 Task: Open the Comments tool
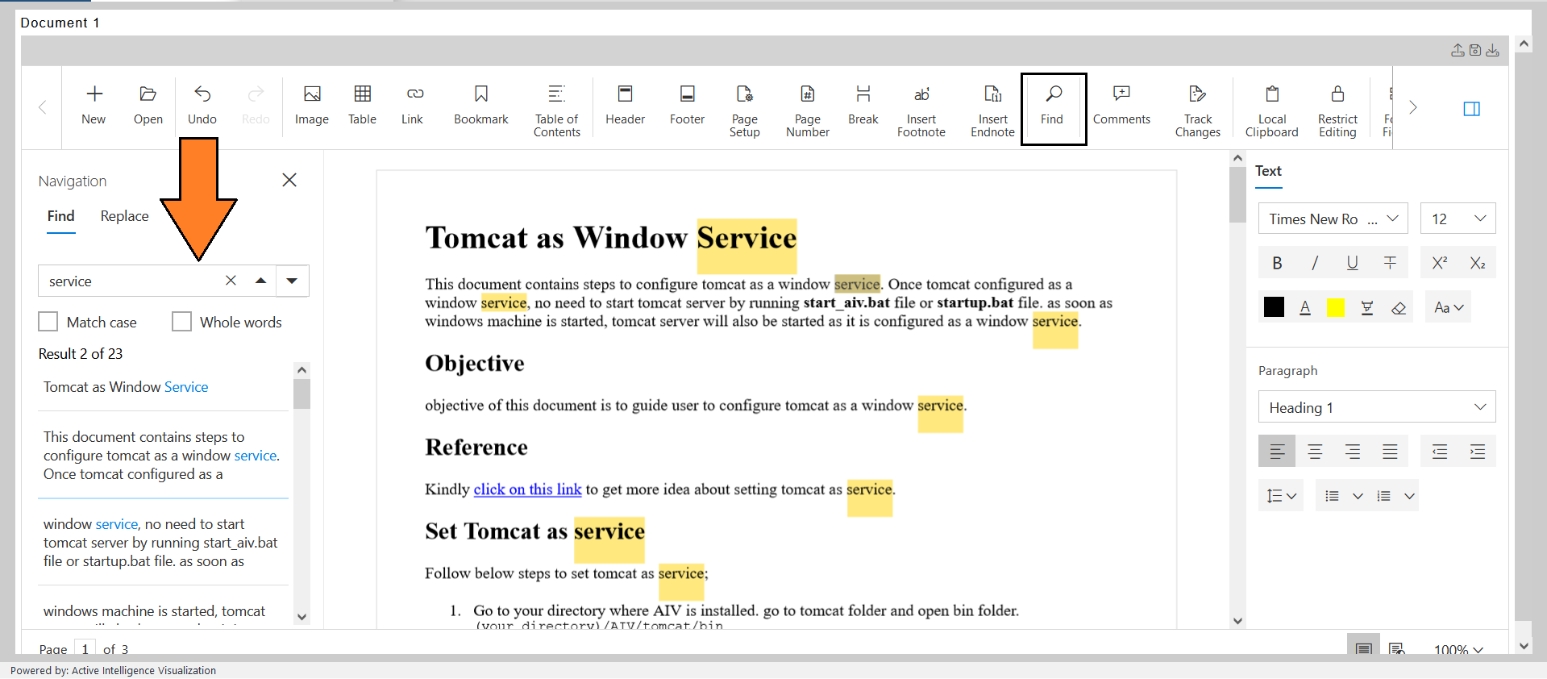[x=1121, y=106]
